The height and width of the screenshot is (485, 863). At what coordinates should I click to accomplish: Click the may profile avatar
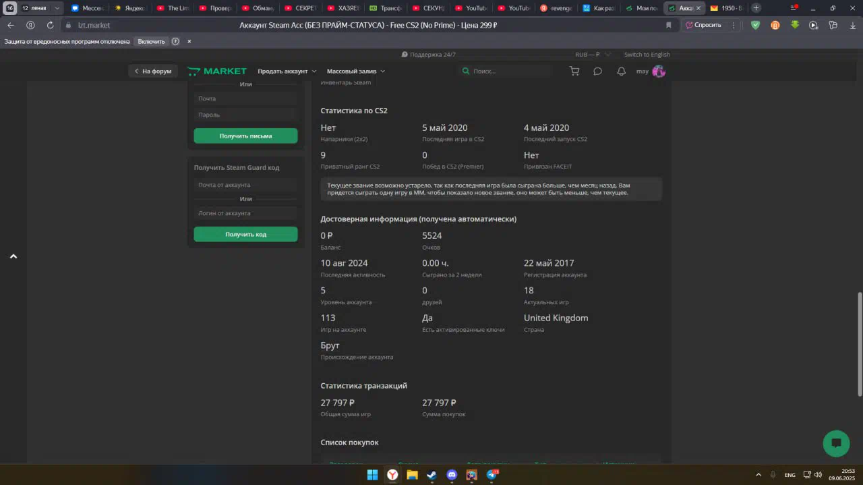click(659, 71)
